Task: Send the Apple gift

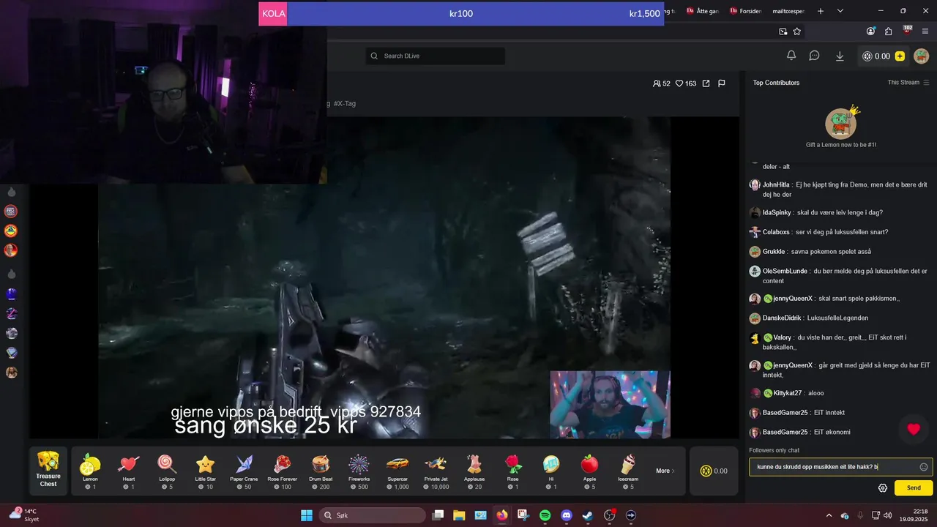Action: click(589, 471)
